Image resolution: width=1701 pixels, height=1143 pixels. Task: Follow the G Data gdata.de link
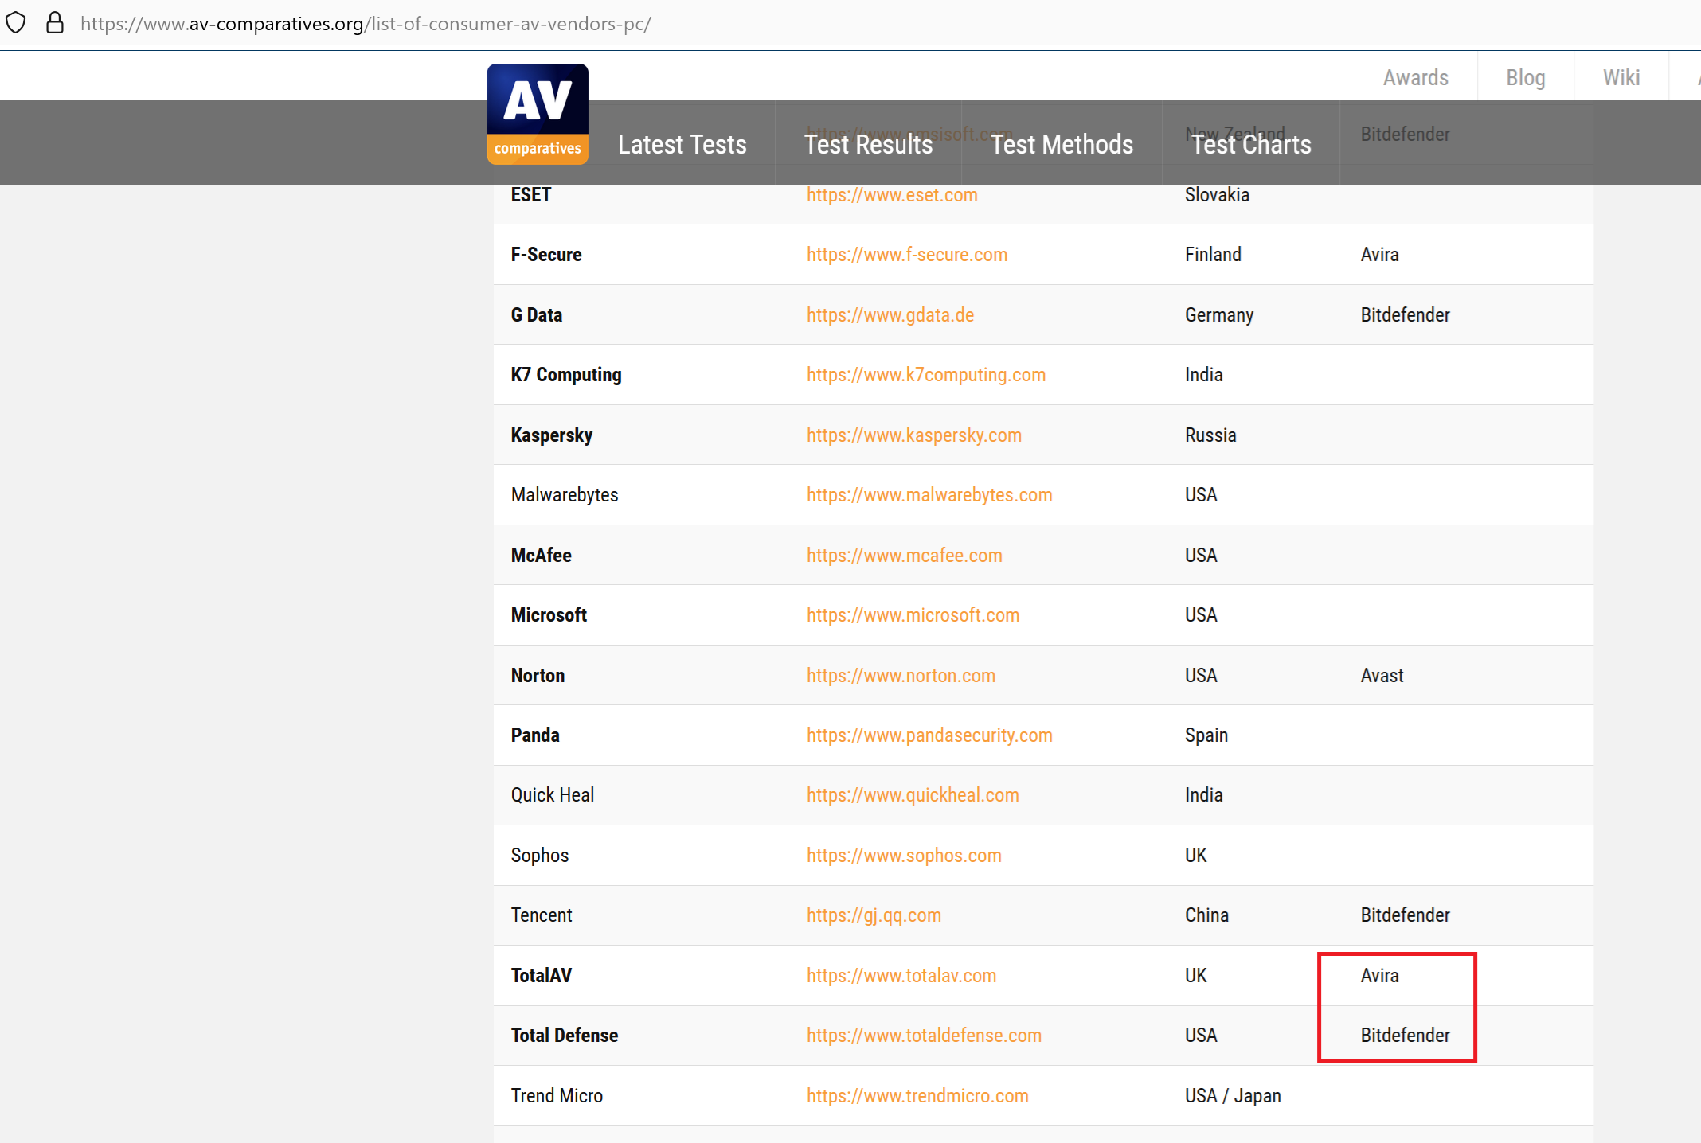click(x=890, y=315)
